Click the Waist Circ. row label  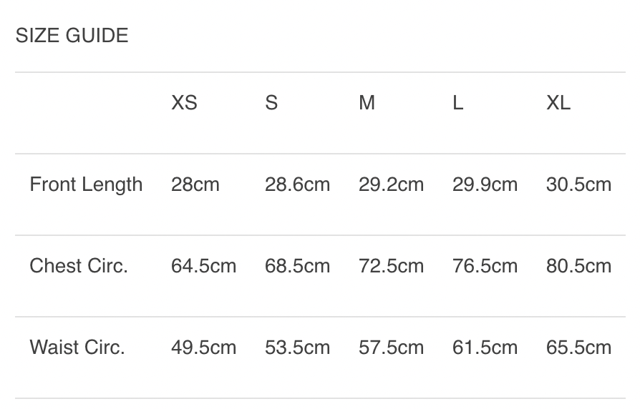pos(77,348)
